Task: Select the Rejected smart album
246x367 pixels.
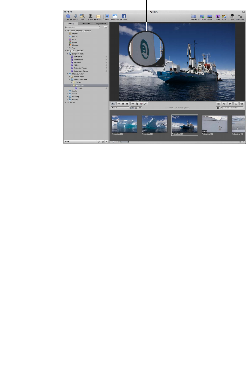Action: click(x=77, y=62)
